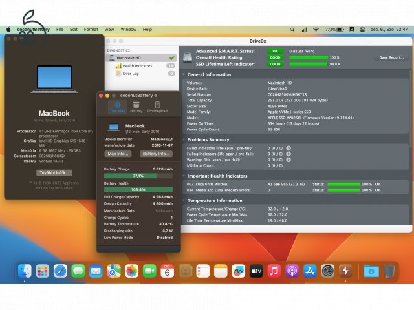Show details arrow for Failed Indicators
The height and width of the screenshot is (310, 414).
(289, 148)
